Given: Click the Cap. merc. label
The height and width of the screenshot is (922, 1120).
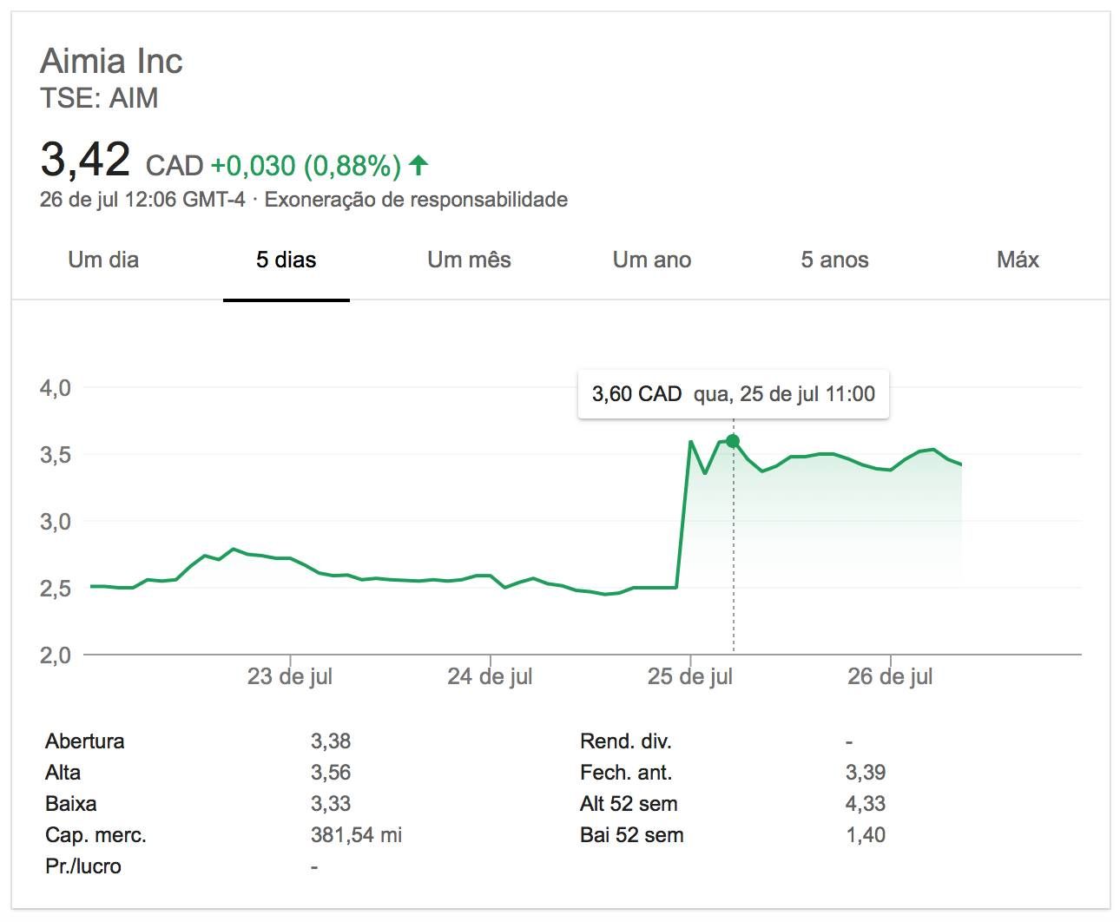Looking at the screenshot, I should click(96, 835).
